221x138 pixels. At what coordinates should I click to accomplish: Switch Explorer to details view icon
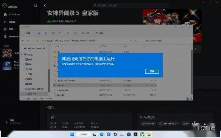[188, 99]
